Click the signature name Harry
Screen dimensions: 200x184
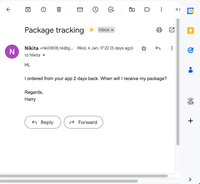pyautogui.click(x=30, y=99)
